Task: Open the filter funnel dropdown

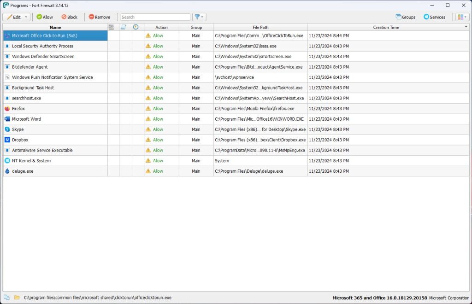Action: click(x=199, y=17)
